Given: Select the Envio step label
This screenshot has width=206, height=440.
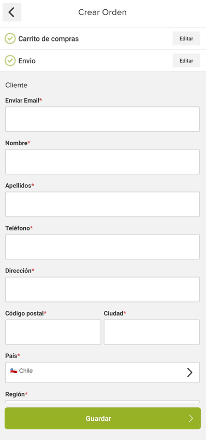Looking at the screenshot, I should pos(27,61).
